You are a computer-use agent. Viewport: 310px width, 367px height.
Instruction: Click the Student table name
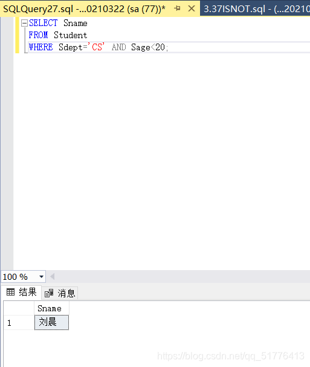click(70, 35)
